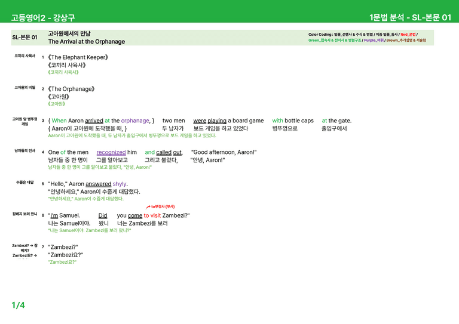This screenshot has height=324, width=459.
Task: Select sentence 2 'The Orphanage'
Action: pyautogui.click(x=72, y=89)
